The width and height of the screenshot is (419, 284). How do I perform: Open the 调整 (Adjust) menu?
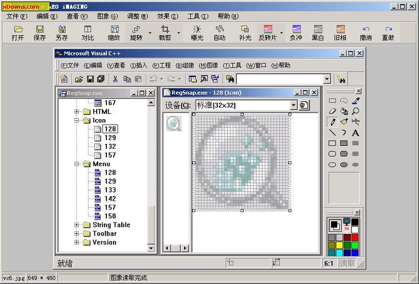(x=138, y=16)
